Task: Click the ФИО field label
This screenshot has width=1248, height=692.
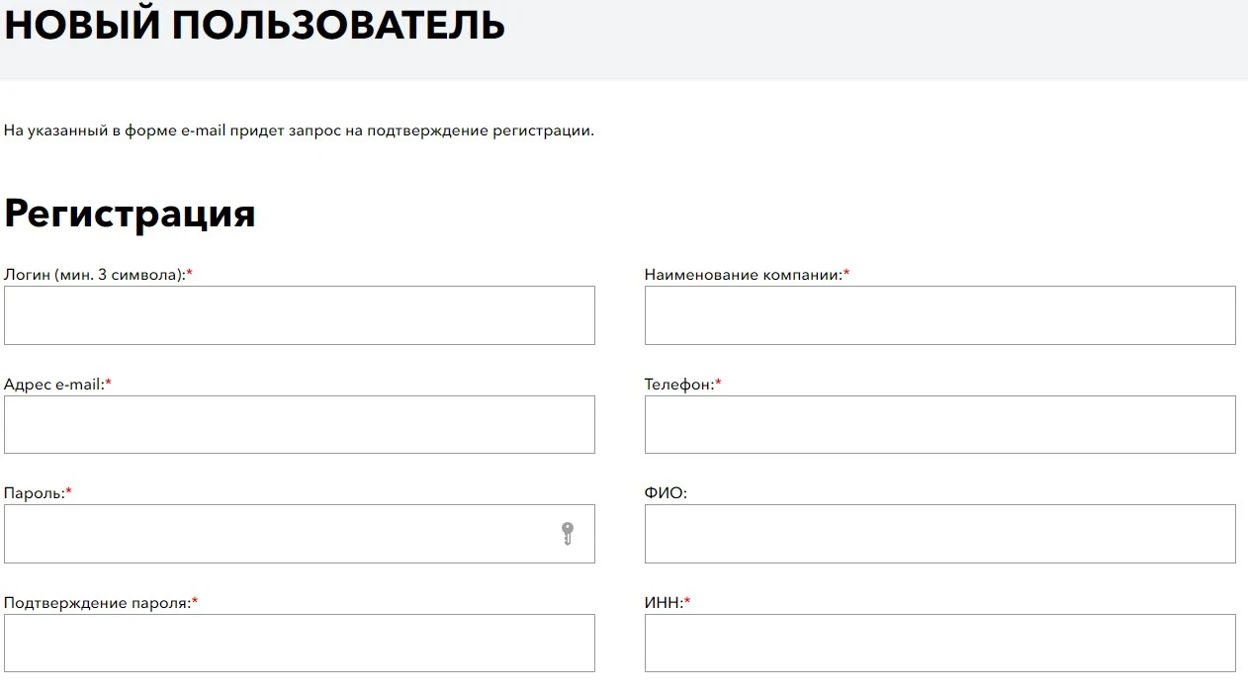Action: point(667,491)
